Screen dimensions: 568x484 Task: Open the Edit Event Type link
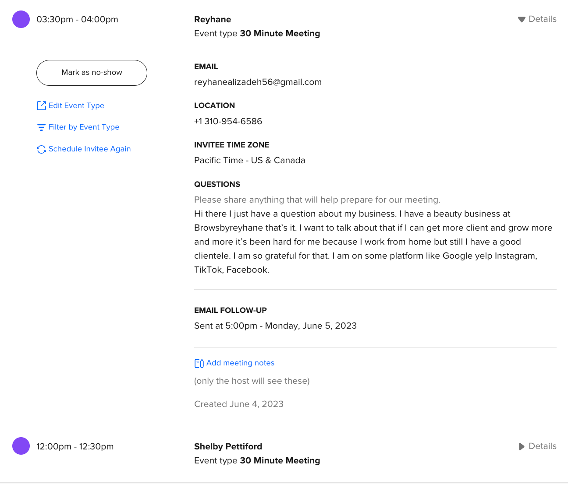point(76,105)
